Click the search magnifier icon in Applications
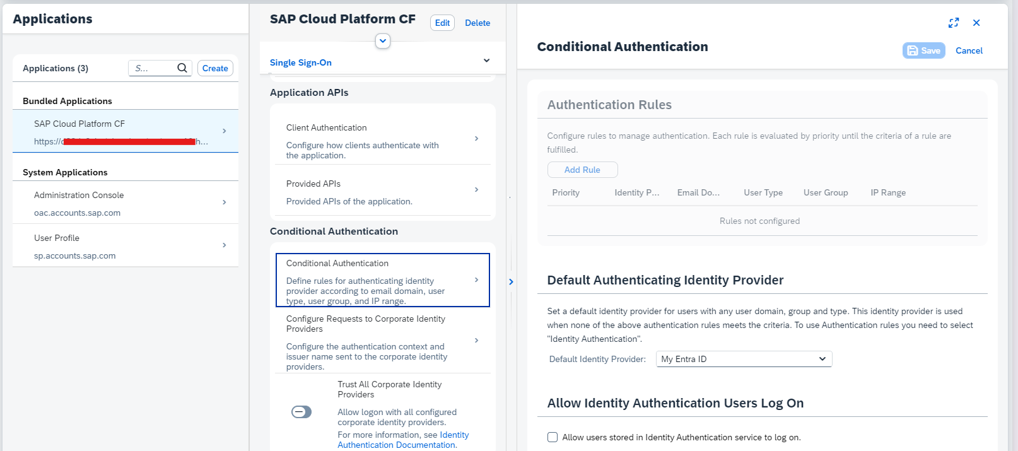This screenshot has height=451, width=1018. tap(182, 68)
